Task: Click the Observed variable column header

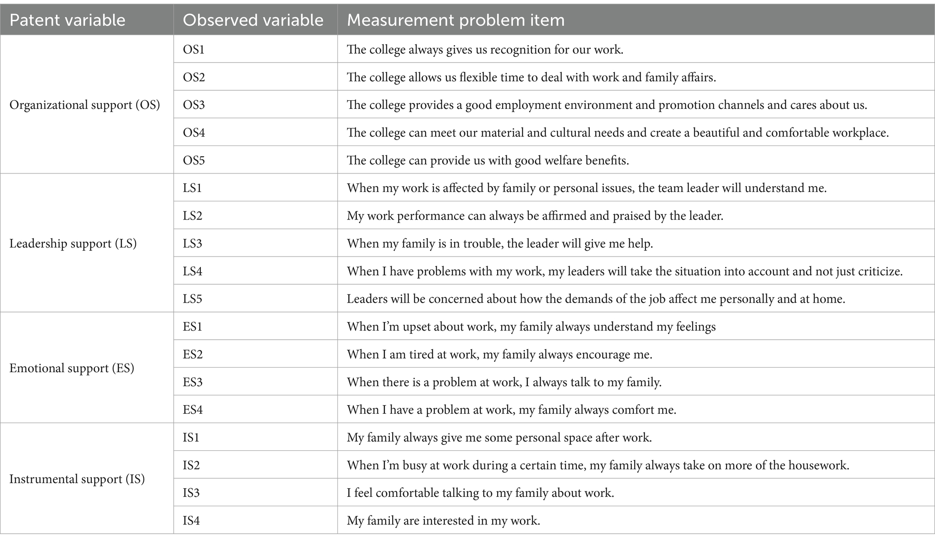Action: pyautogui.click(x=256, y=20)
